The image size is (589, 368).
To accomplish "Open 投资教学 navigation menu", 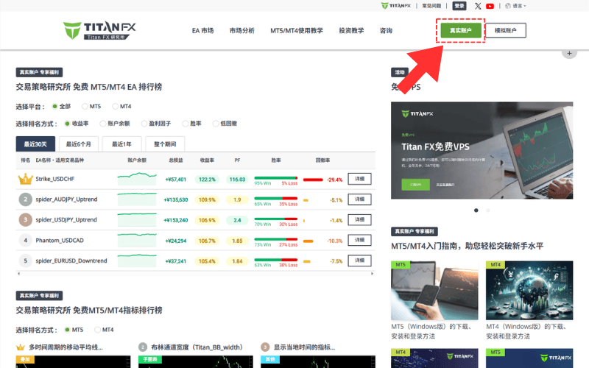I will pyautogui.click(x=351, y=31).
